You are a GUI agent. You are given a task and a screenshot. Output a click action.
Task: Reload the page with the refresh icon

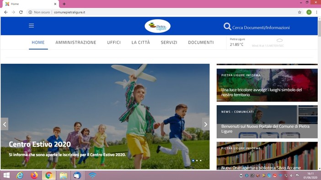(21, 12)
